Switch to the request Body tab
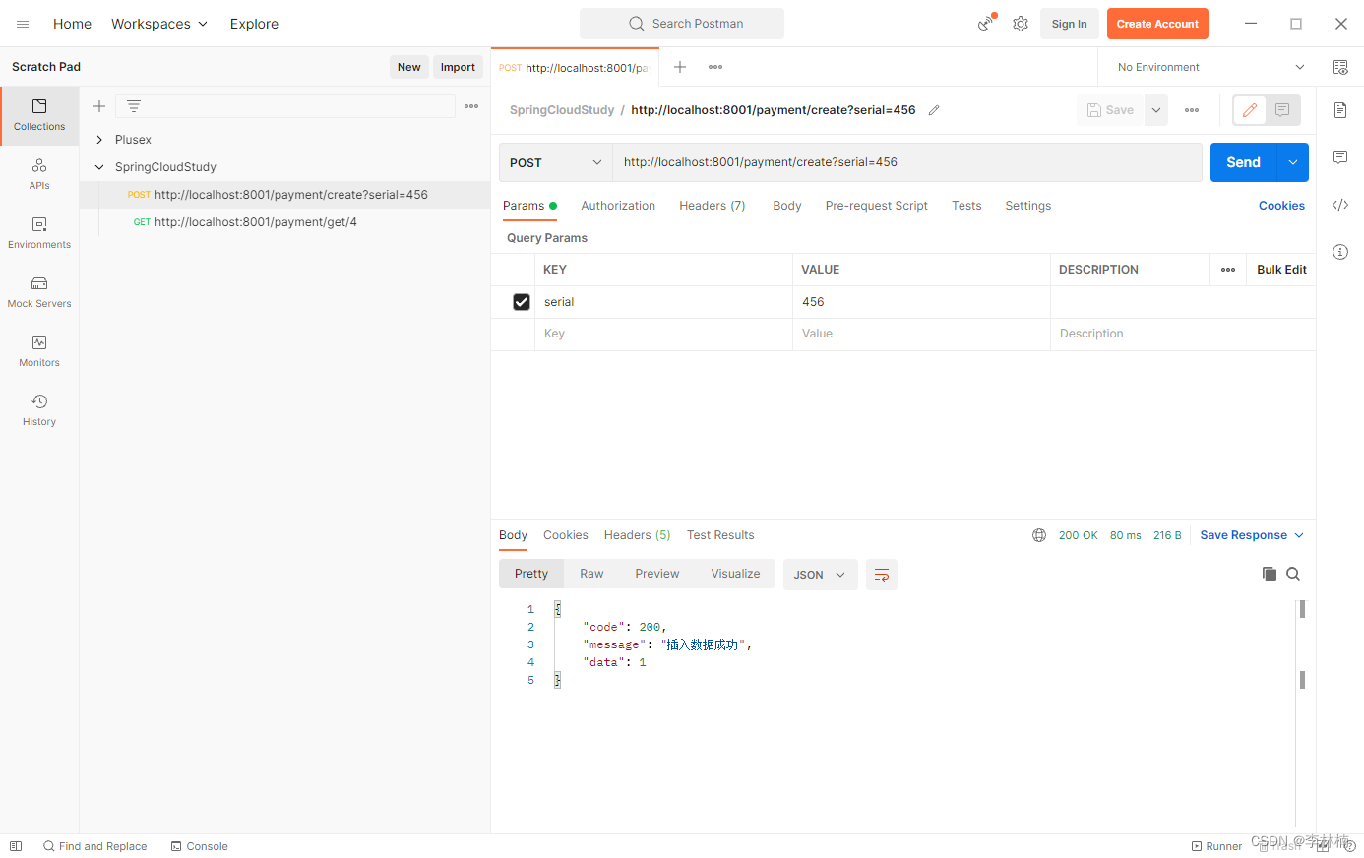The height and width of the screenshot is (858, 1364). click(787, 206)
